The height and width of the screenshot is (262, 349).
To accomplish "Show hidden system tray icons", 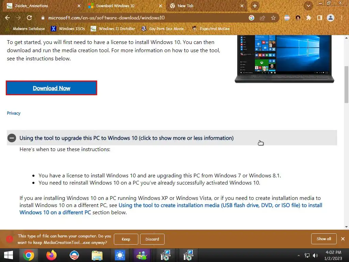I will click(299, 255).
